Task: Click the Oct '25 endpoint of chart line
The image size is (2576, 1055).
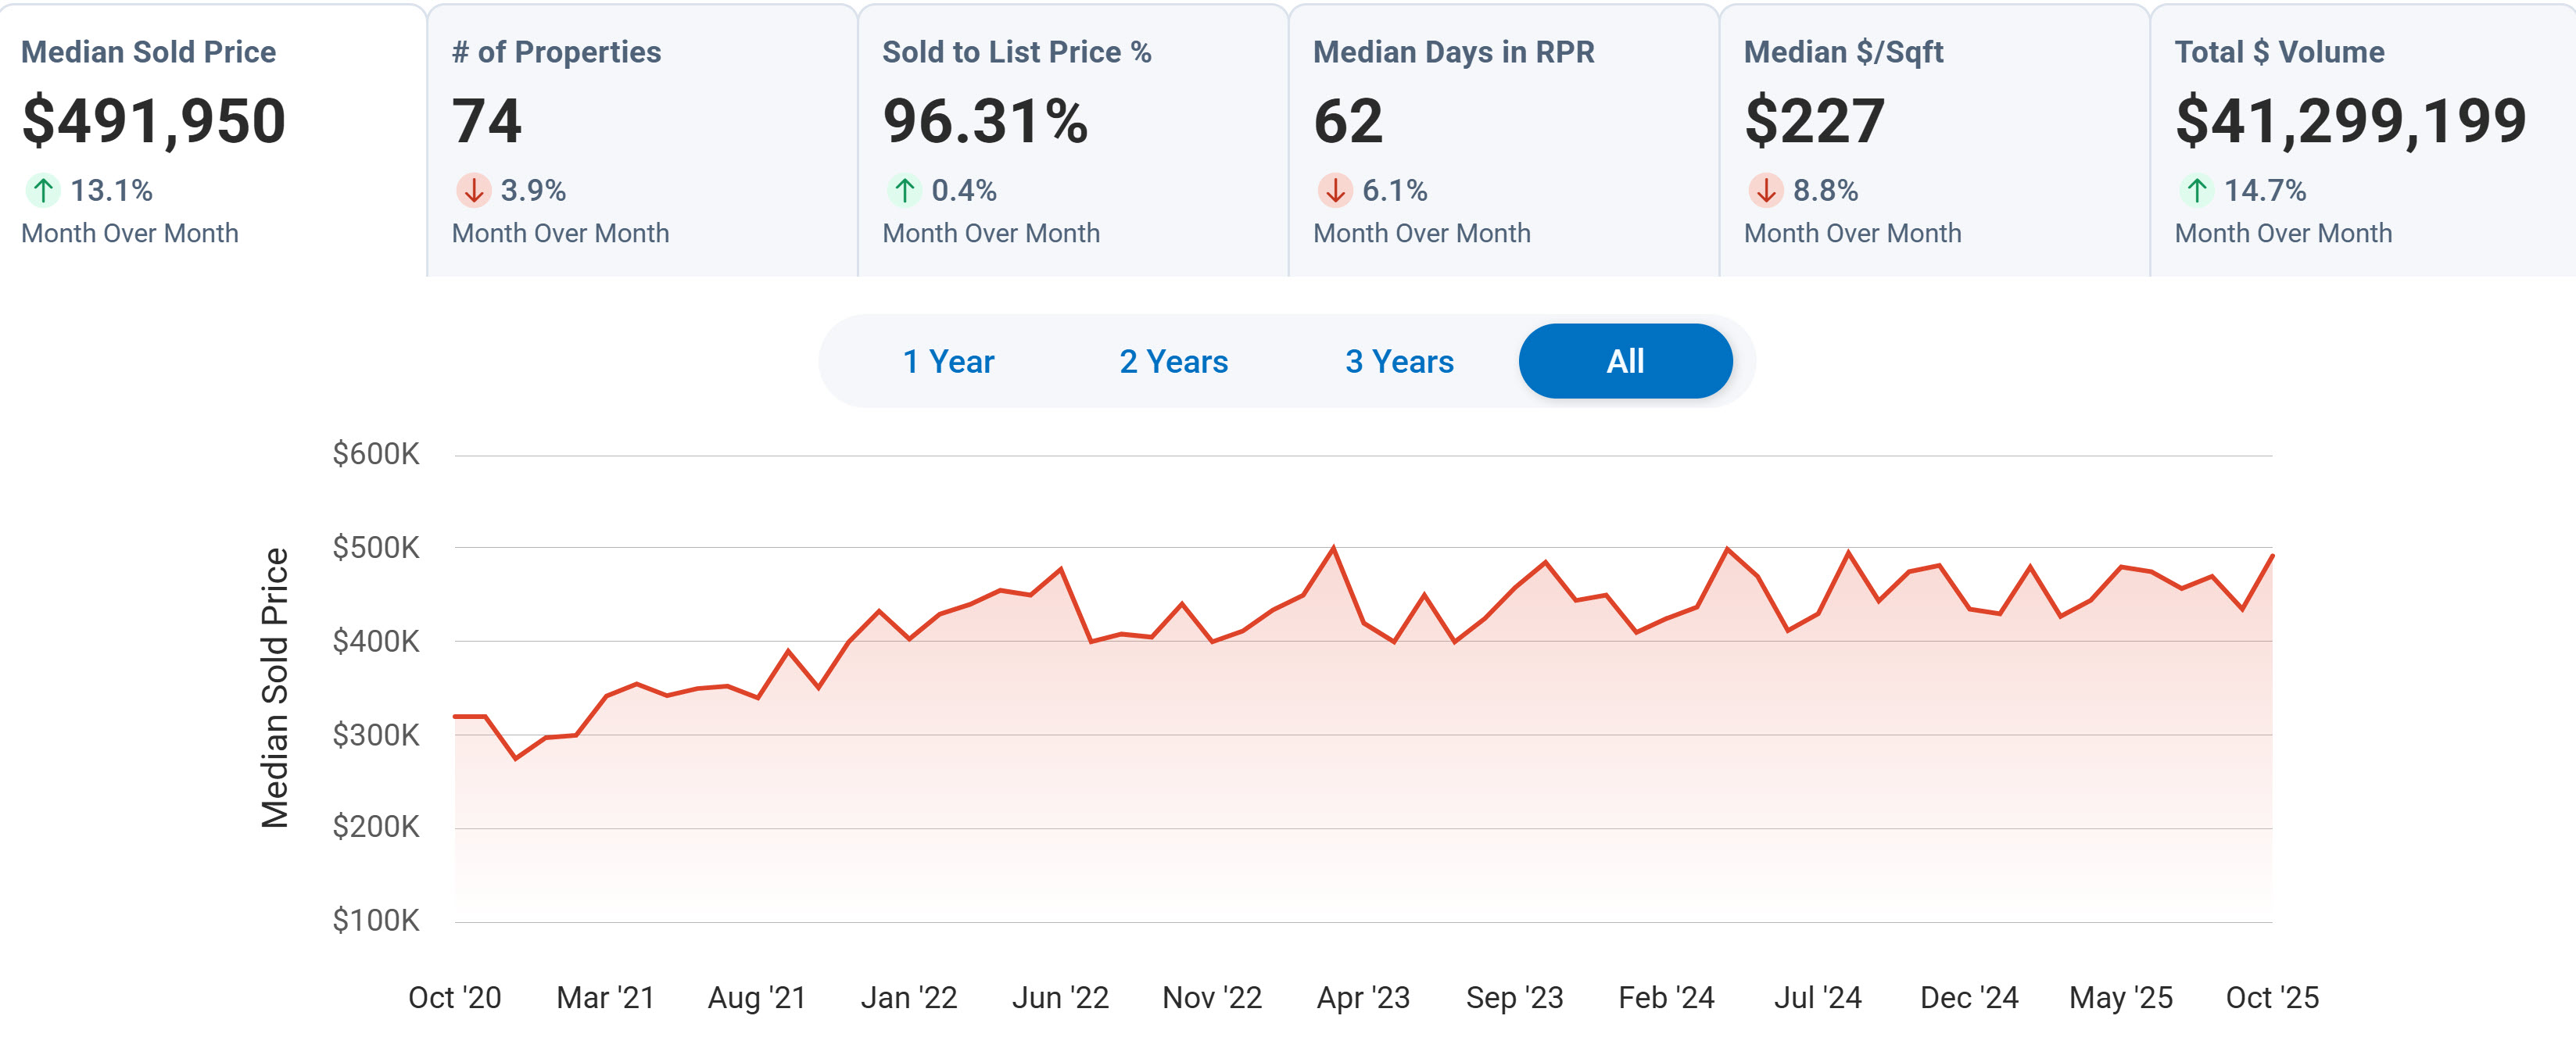Action: 2271,556
